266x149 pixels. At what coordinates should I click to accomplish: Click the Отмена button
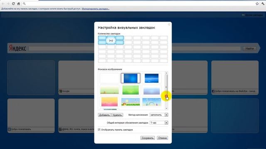click(x=163, y=138)
